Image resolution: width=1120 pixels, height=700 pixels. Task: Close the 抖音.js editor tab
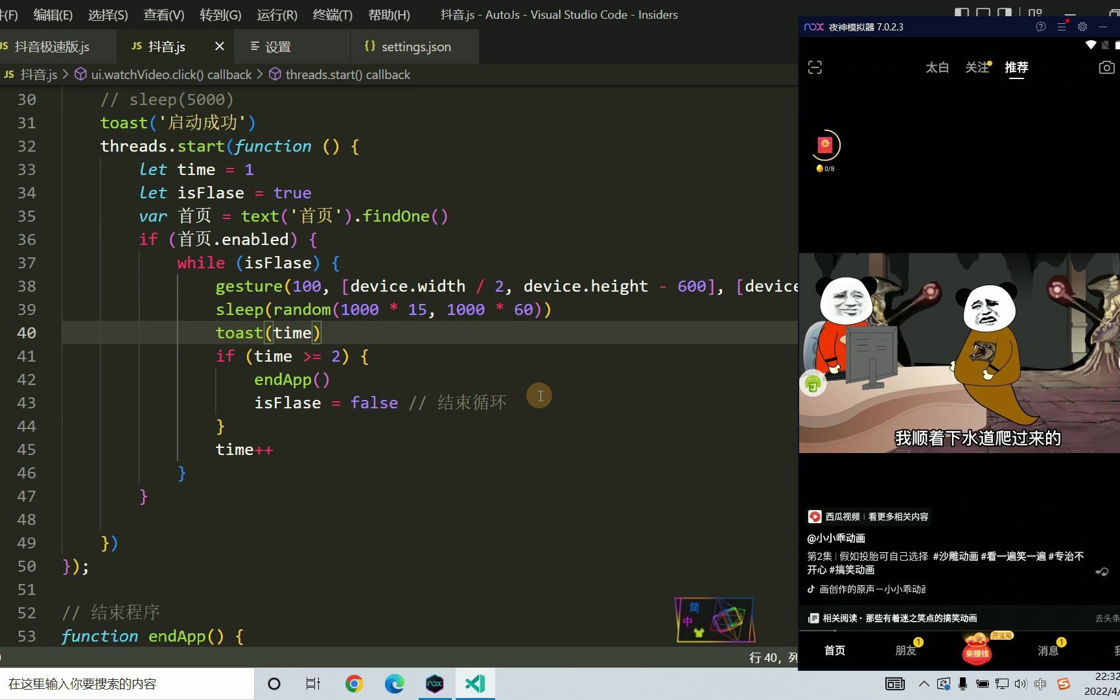pyautogui.click(x=220, y=46)
